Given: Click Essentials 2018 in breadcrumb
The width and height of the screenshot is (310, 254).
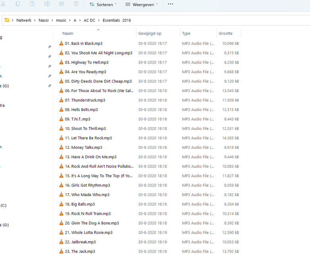Looking at the screenshot, I should [x=117, y=20].
